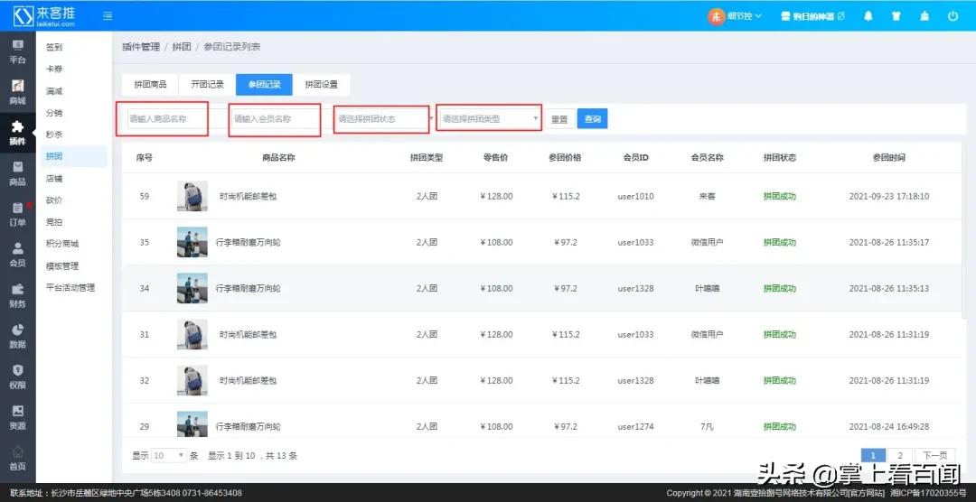The width and height of the screenshot is (976, 502).
Task: Click the 参团时间 column header
Action: pyautogui.click(x=889, y=157)
